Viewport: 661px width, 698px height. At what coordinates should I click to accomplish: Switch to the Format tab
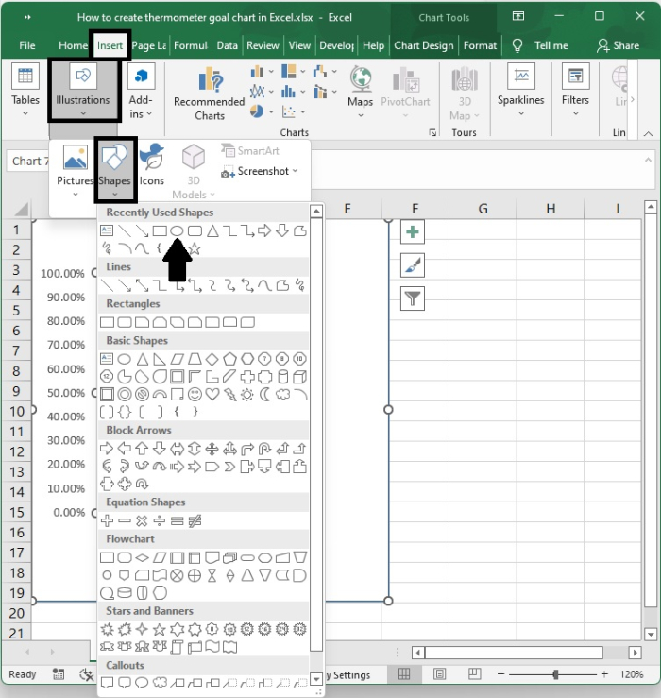(x=480, y=45)
